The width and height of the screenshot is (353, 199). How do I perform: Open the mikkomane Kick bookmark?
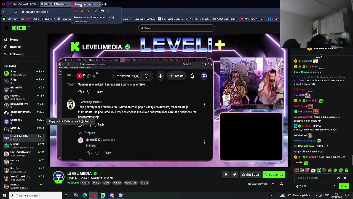[x=14, y=19]
